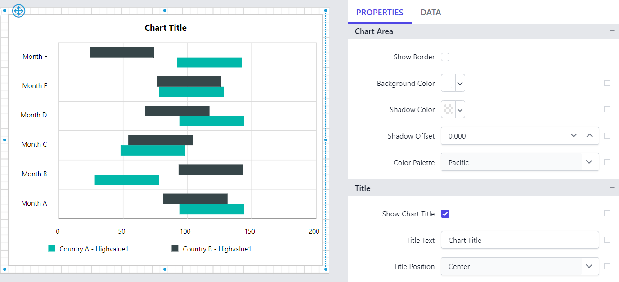Switch to the DATA tab
The height and width of the screenshot is (282, 619).
pos(431,12)
